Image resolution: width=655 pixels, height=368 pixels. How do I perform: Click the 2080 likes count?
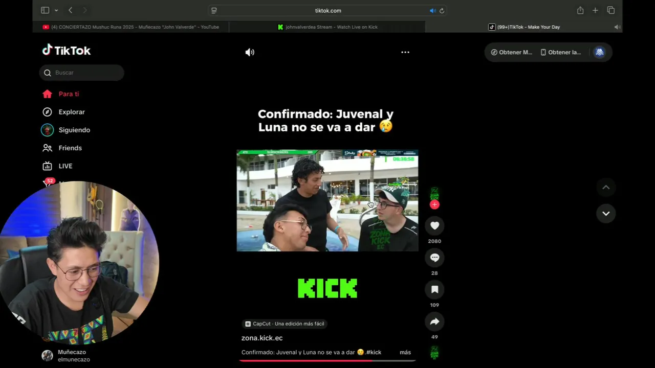(434, 241)
